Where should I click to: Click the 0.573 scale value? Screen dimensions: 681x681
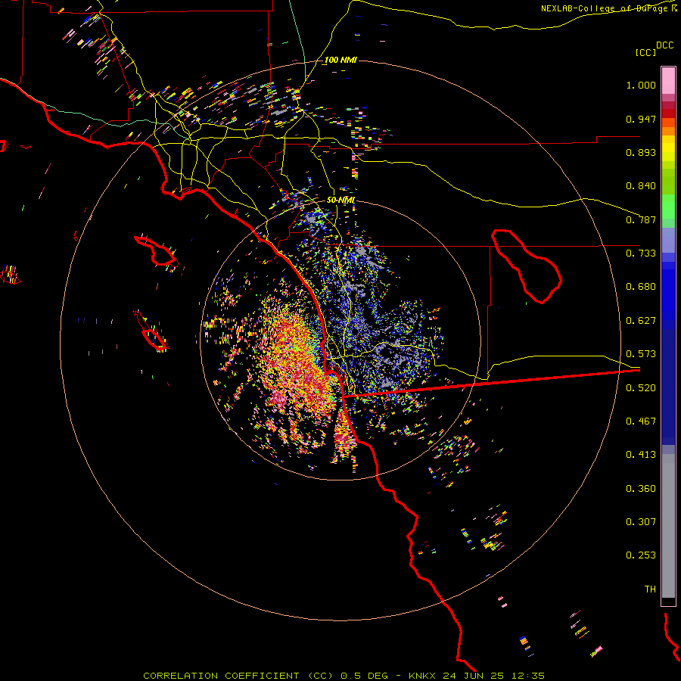641,354
